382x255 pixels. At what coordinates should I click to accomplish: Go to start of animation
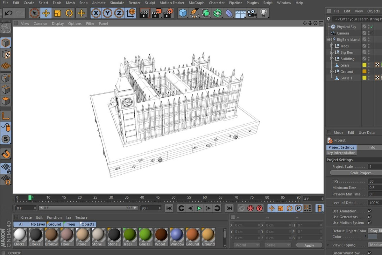click(169, 208)
